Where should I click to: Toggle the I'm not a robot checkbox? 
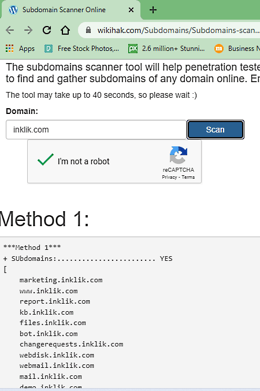pos(46,160)
